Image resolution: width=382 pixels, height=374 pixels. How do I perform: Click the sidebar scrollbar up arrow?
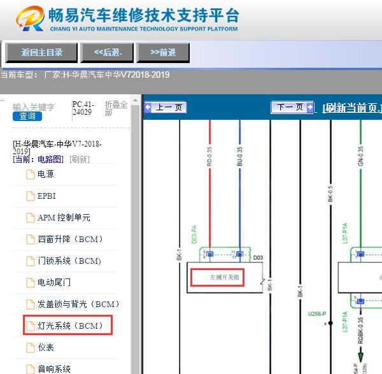coord(135,100)
